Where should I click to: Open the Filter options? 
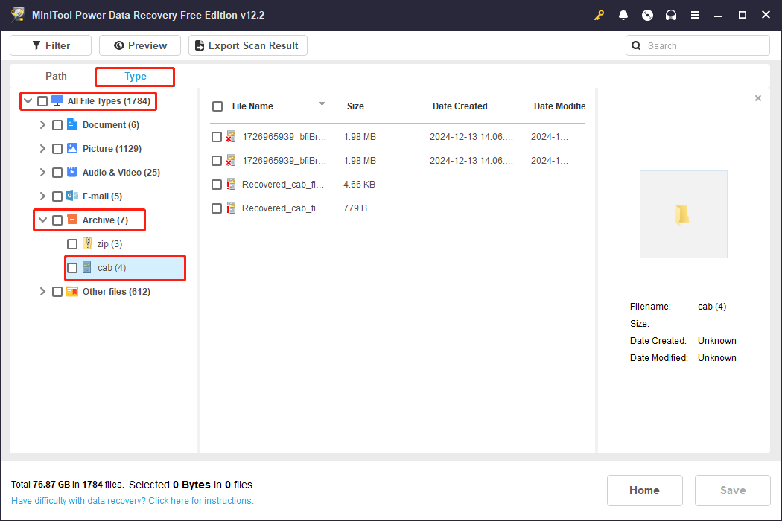[x=51, y=45]
